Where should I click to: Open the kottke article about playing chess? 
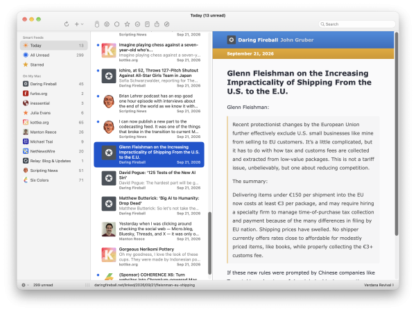coord(149,52)
